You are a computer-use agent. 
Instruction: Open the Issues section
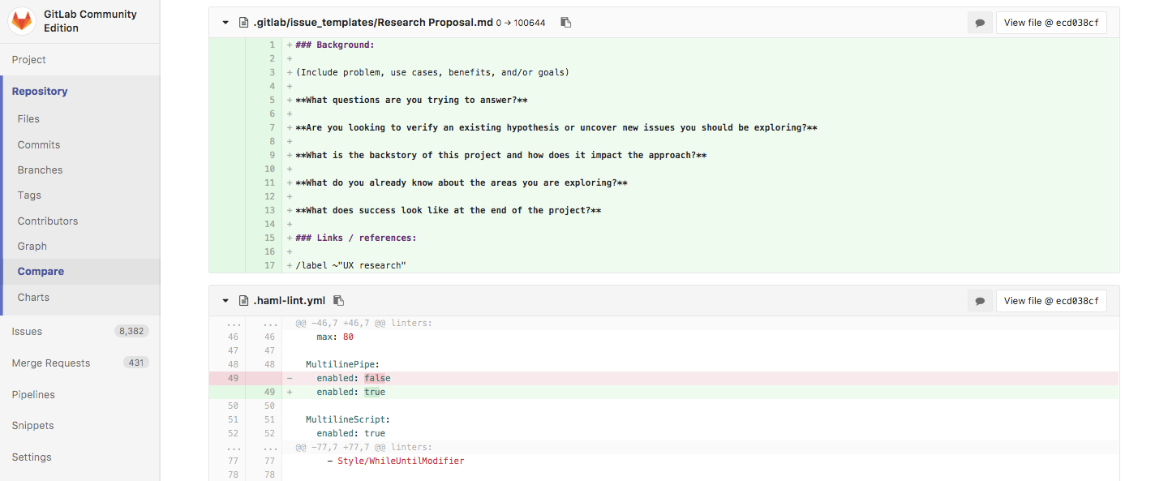click(x=27, y=331)
